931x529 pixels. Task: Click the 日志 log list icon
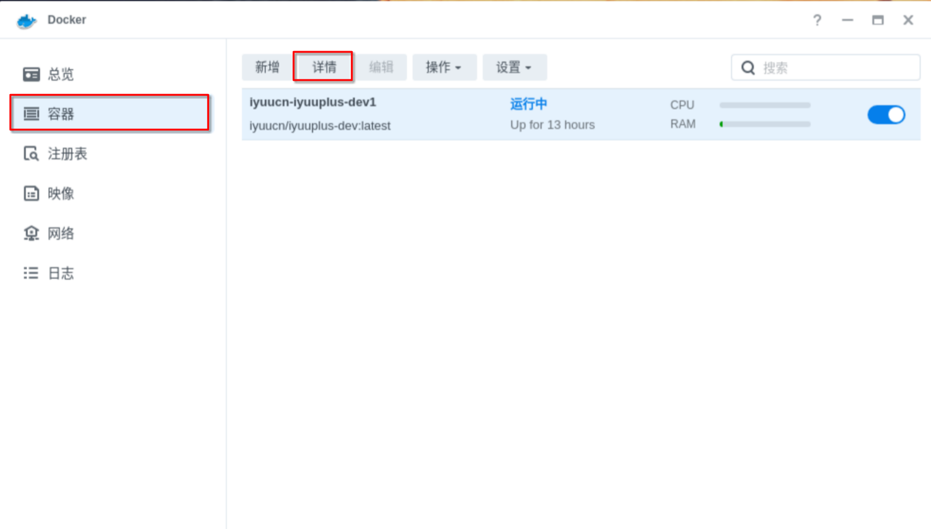point(31,273)
